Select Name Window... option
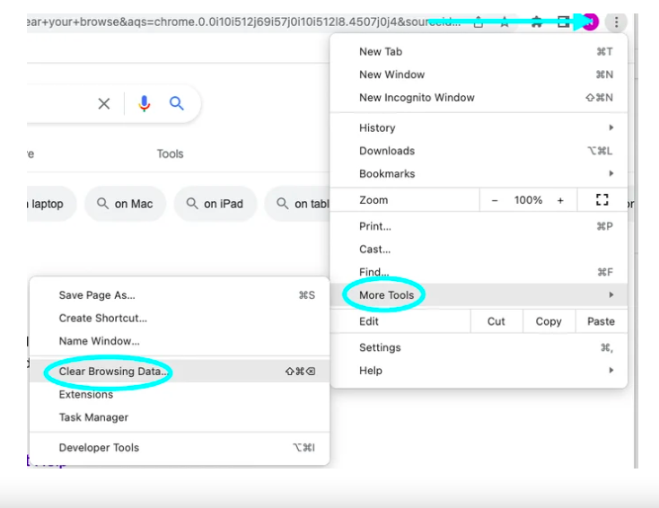659x508 pixels. coord(180,341)
